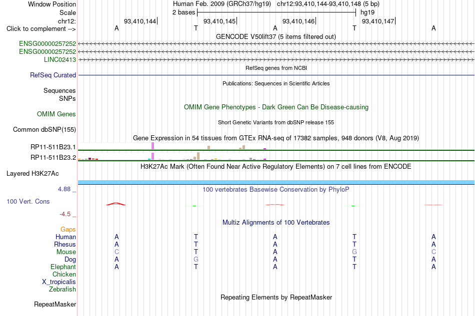
Task: Open the RefSeq Curated track label
Action: (x=52, y=75)
